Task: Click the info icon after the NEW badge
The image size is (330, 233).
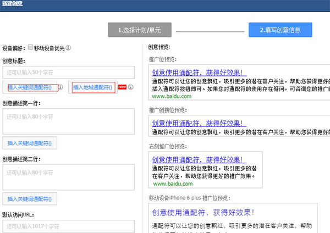Action: [131, 87]
